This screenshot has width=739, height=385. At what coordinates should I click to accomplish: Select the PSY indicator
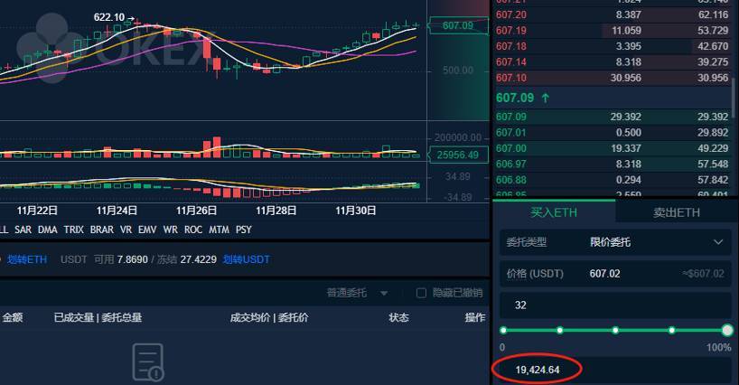click(x=244, y=230)
